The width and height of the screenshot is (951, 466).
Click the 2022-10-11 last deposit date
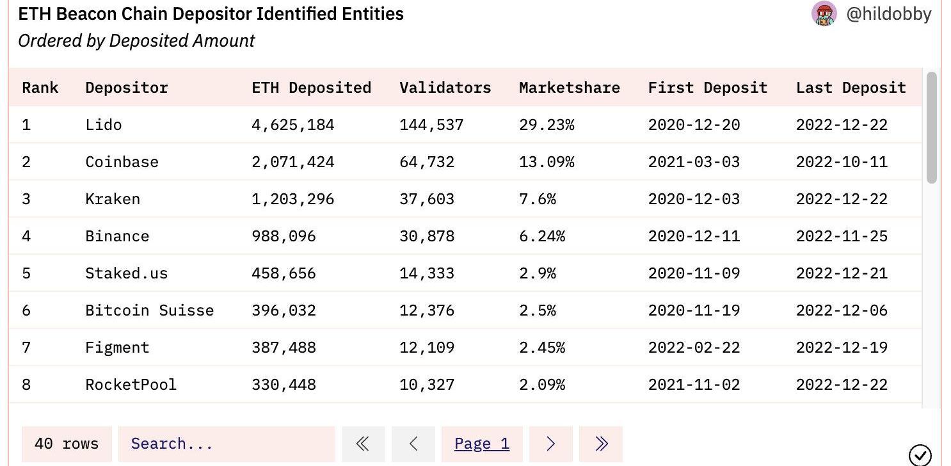tap(842, 162)
